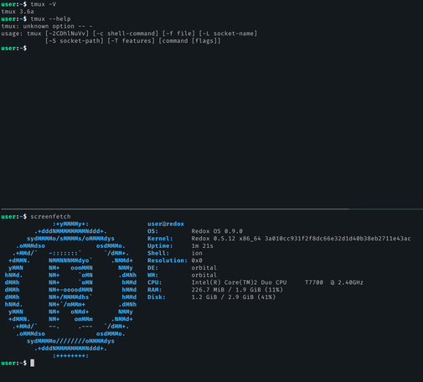The height and width of the screenshot is (382, 423).
Task: Select the WM value 'orbital'
Action: point(204,275)
